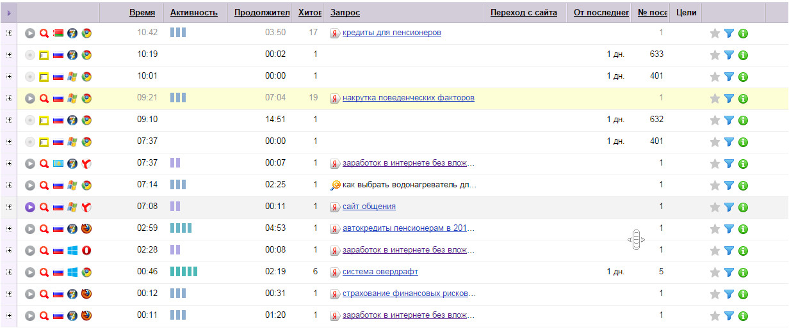Star the 10:42 visit as favorite
The width and height of the screenshot is (789, 328).
715,33
